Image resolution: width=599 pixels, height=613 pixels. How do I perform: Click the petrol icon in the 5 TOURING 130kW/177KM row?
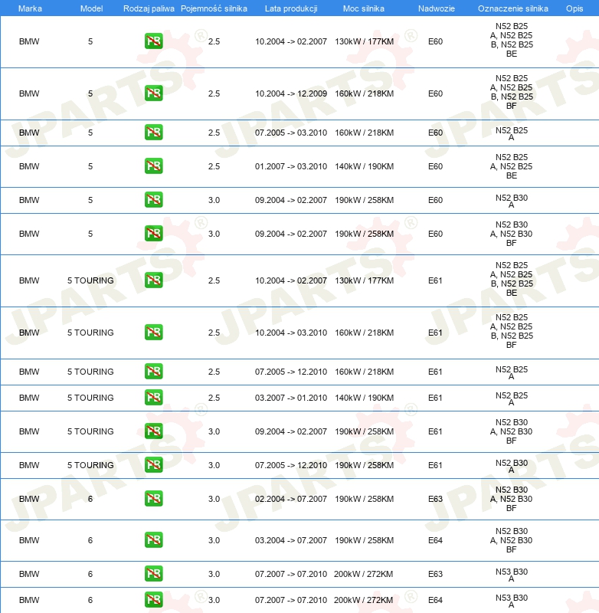153,280
